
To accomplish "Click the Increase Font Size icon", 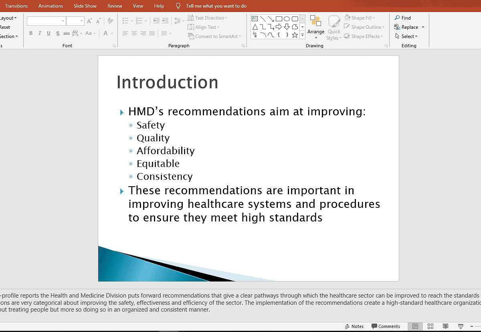I will point(90,21).
